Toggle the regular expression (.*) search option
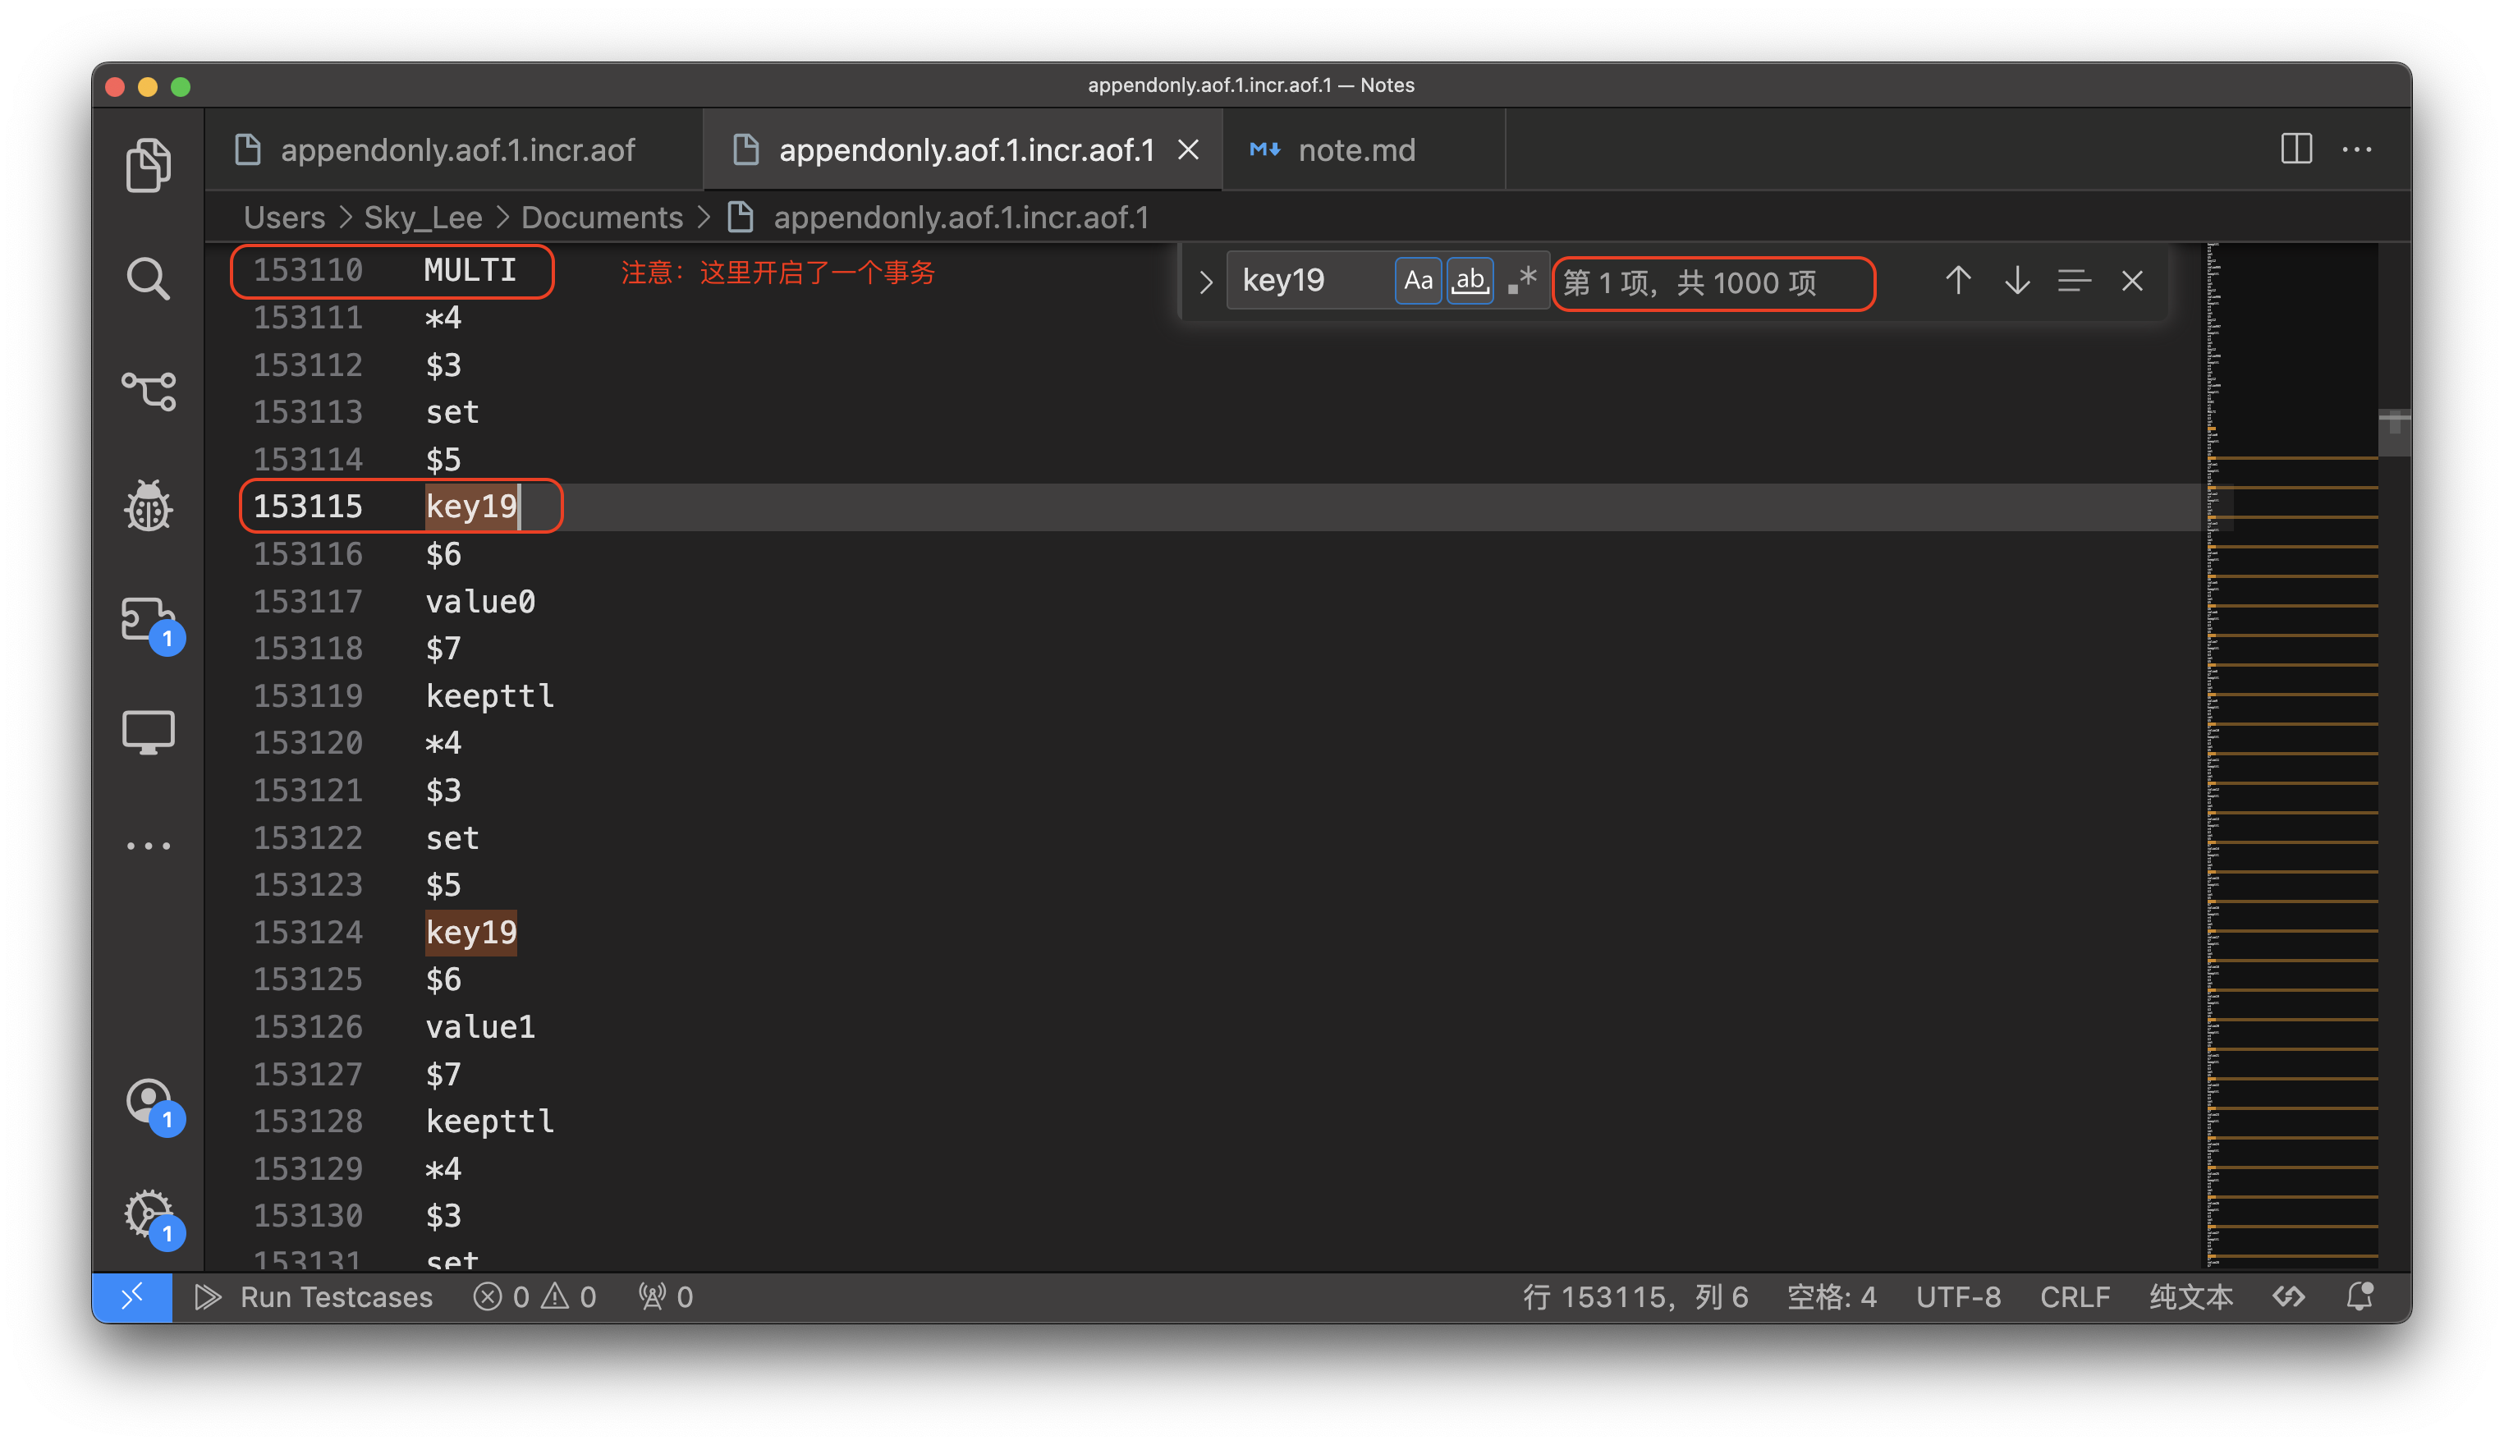This screenshot has width=2504, height=1445. pos(1522,281)
